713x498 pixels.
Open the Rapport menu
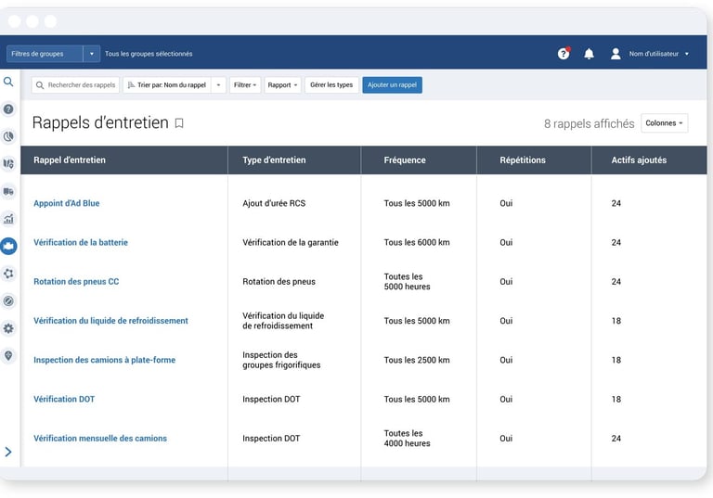click(x=282, y=85)
